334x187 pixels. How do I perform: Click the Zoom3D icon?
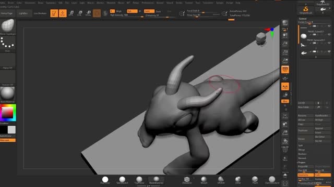(x=285, y=133)
